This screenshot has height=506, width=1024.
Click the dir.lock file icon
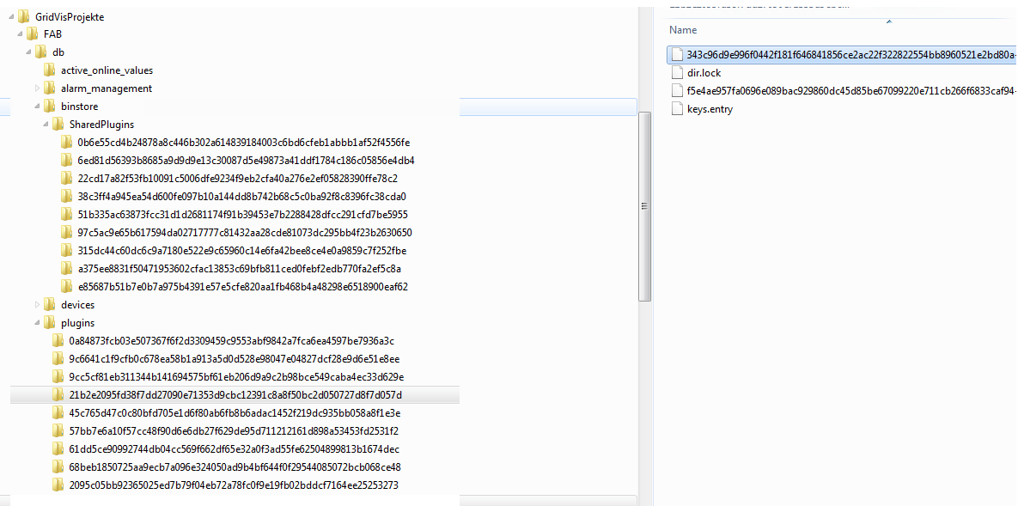coord(677,73)
